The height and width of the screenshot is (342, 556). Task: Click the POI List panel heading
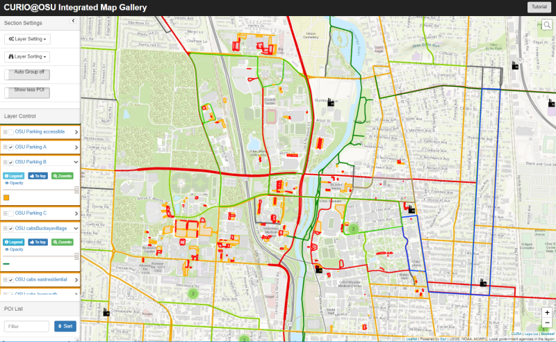[13, 309]
